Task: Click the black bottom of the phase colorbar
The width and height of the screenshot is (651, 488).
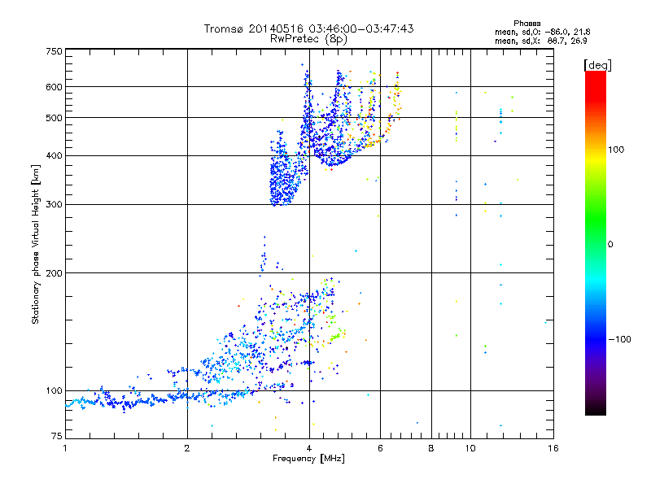Action: pyautogui.click(x=596, y=409)
